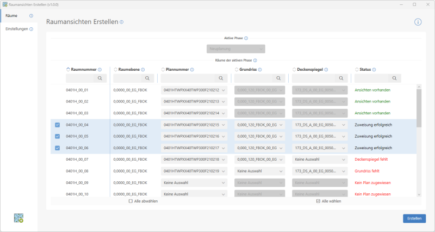
Task: Click the large info icon at top right
Action: (418, 22)
